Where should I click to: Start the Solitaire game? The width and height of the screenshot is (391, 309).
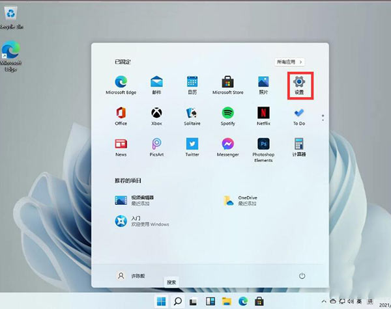tap(192, 116)
